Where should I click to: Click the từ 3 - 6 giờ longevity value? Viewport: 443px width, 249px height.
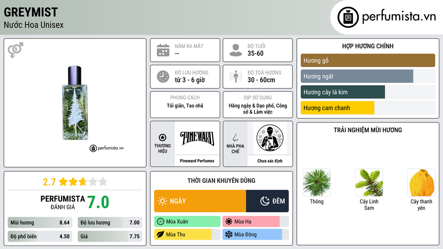click(x=190, y=80)
